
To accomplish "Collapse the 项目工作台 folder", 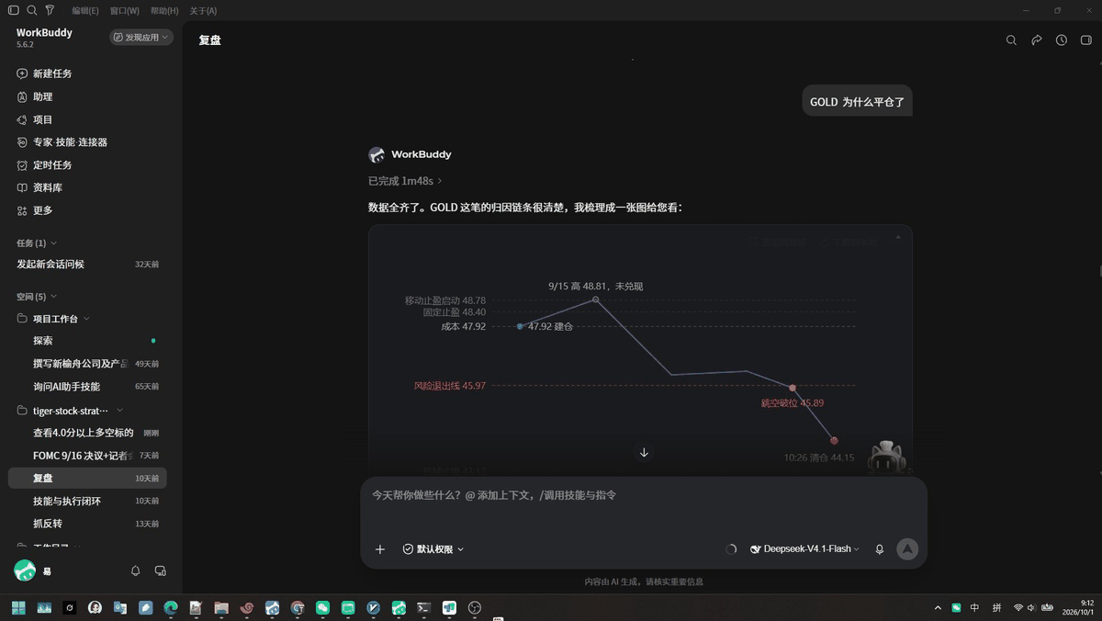I will click(54, 319).
